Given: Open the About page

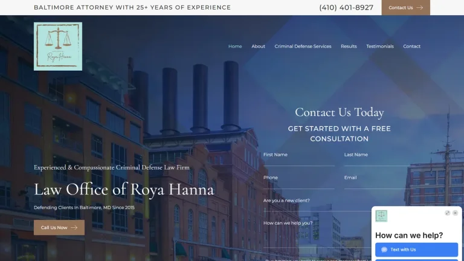Looking at the screenshot, I should click(258, 46).
